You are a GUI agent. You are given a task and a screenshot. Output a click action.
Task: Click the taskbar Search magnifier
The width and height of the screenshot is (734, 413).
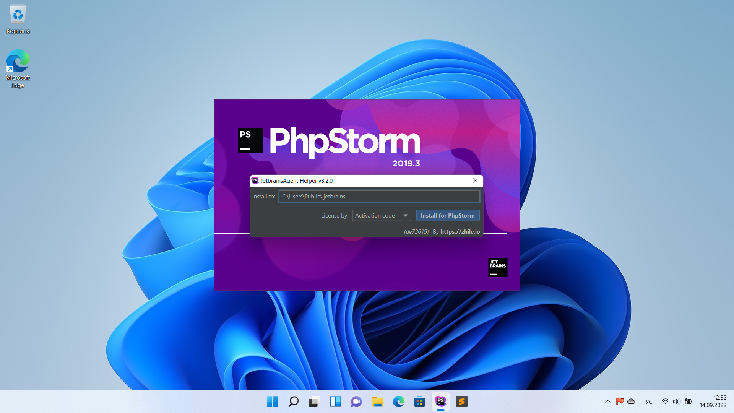(x=293, y=402)
